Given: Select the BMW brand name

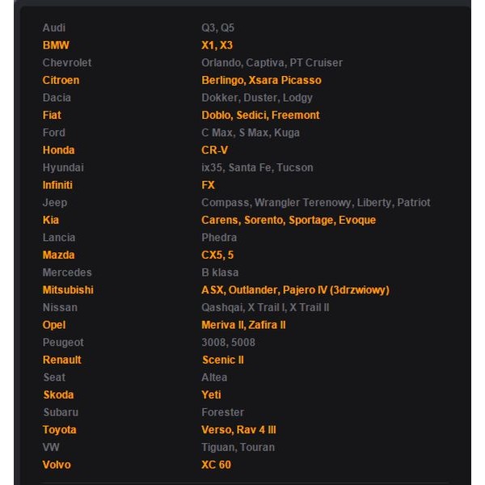Looking at the screenshot, I should coord(56,45).
